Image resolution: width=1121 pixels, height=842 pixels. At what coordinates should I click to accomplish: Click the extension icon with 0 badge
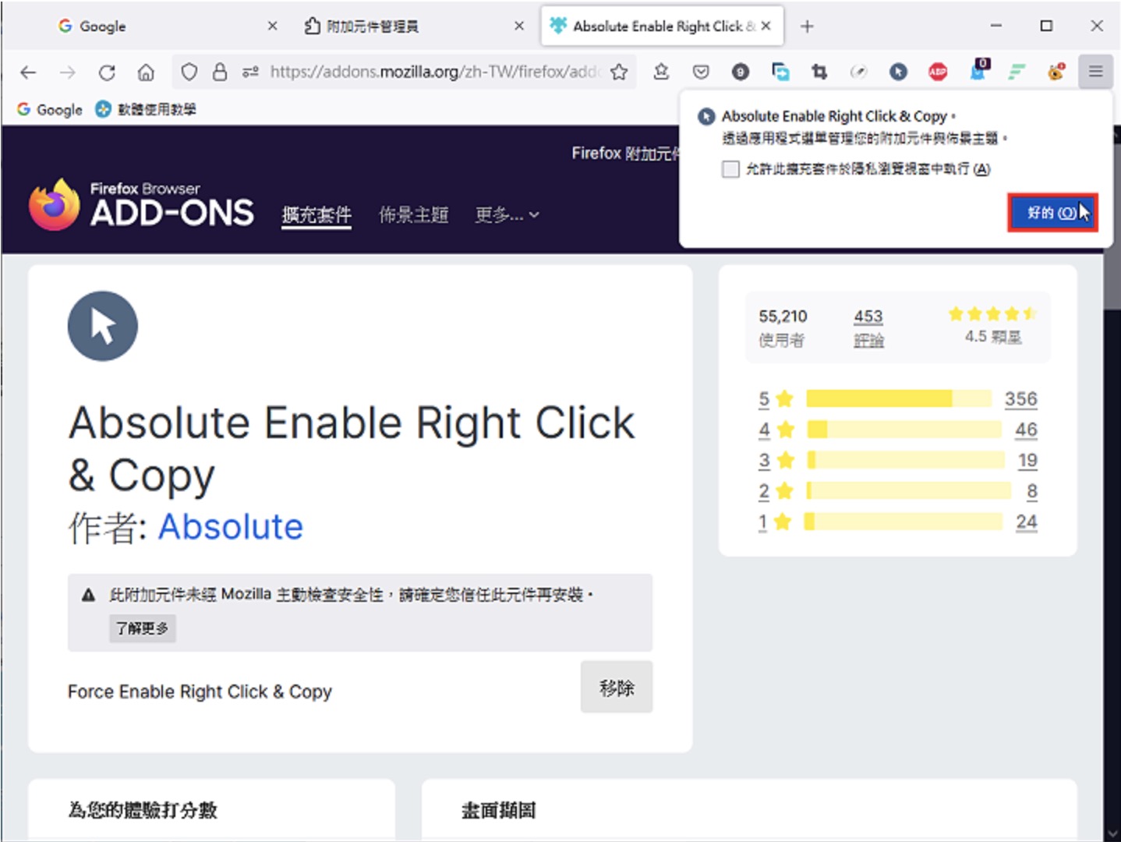pyautogui.click(x=978, y=69)
